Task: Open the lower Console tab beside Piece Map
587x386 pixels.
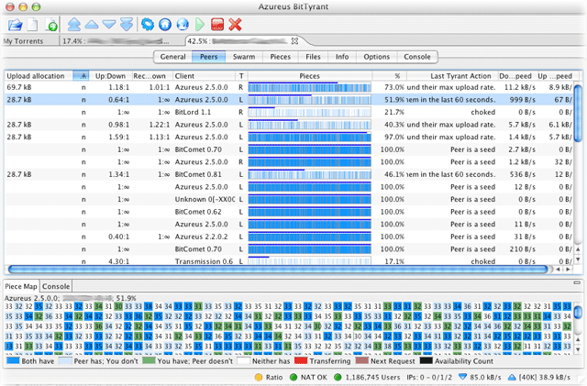Action: pos(56,286)
